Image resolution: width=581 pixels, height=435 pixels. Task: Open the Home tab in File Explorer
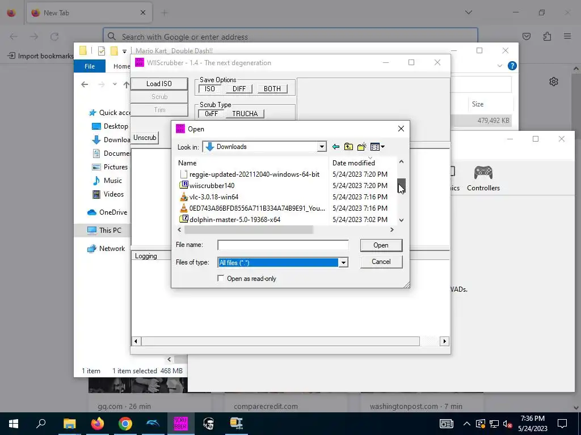click(121, 66)
